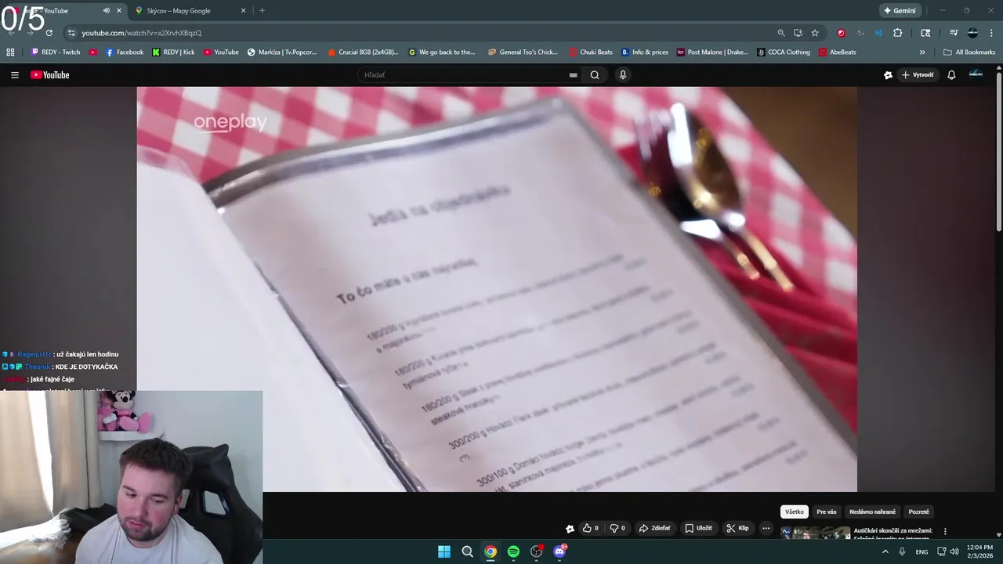
Task: Open Autičkári skončili recommended video thumbnail
Action: pos(816,533)
